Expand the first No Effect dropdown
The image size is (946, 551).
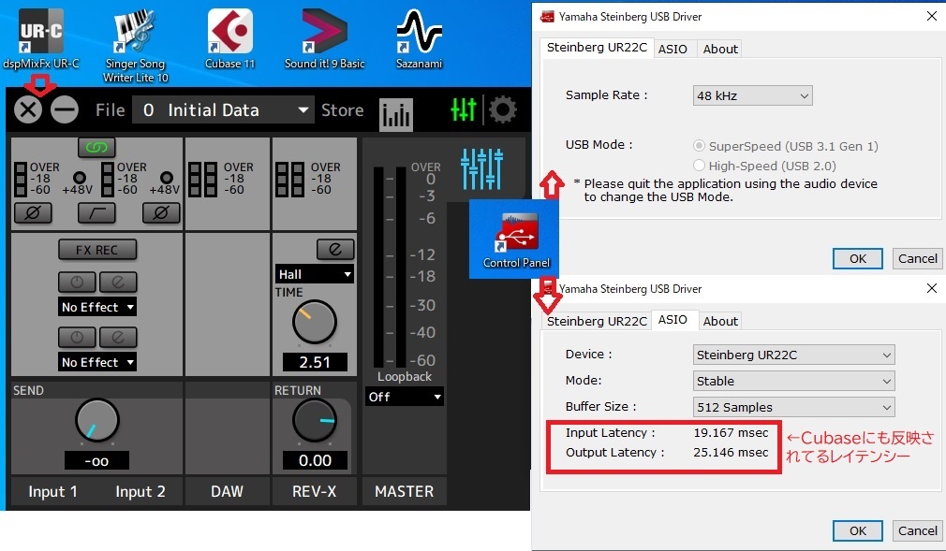tap(97, 307)
